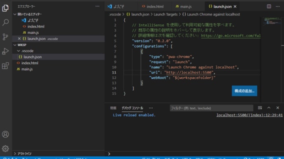Switch to the 問題 problems panel tab
Viewport: 284px width, 159px height.
113,108
